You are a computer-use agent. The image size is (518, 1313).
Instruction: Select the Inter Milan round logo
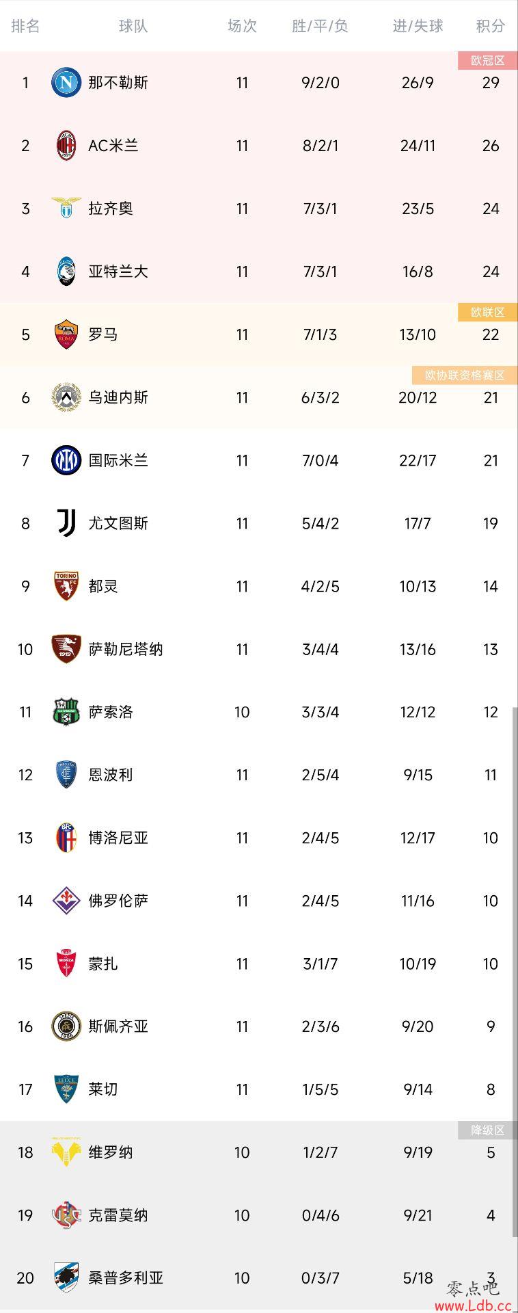point(66,460)
